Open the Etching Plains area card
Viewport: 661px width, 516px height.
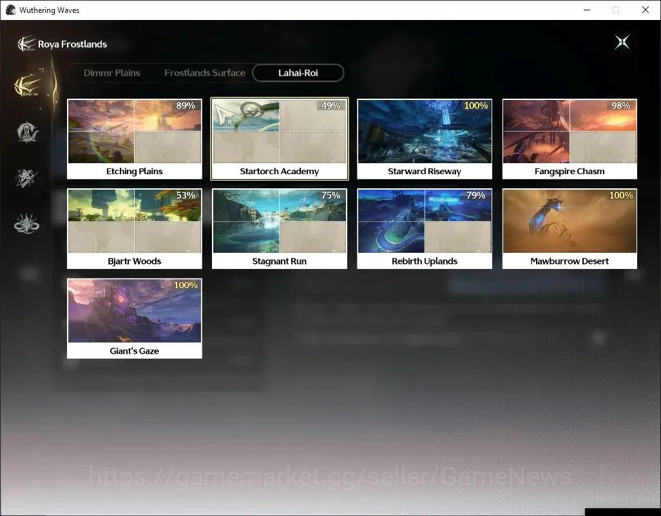pos(135,139)
